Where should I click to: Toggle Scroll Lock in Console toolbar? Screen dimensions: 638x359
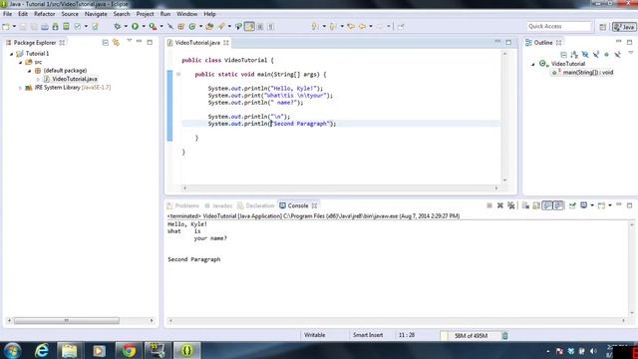pos(536,205)
